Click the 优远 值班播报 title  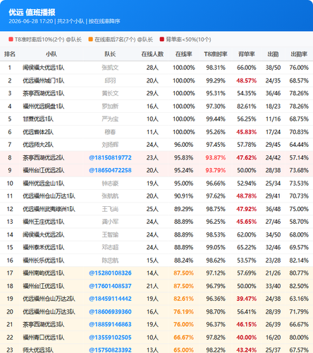(32, 12)
